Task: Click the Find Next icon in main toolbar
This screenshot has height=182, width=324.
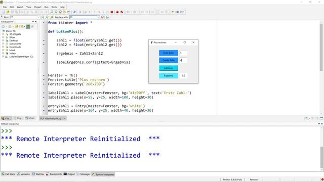Action: 56,12
